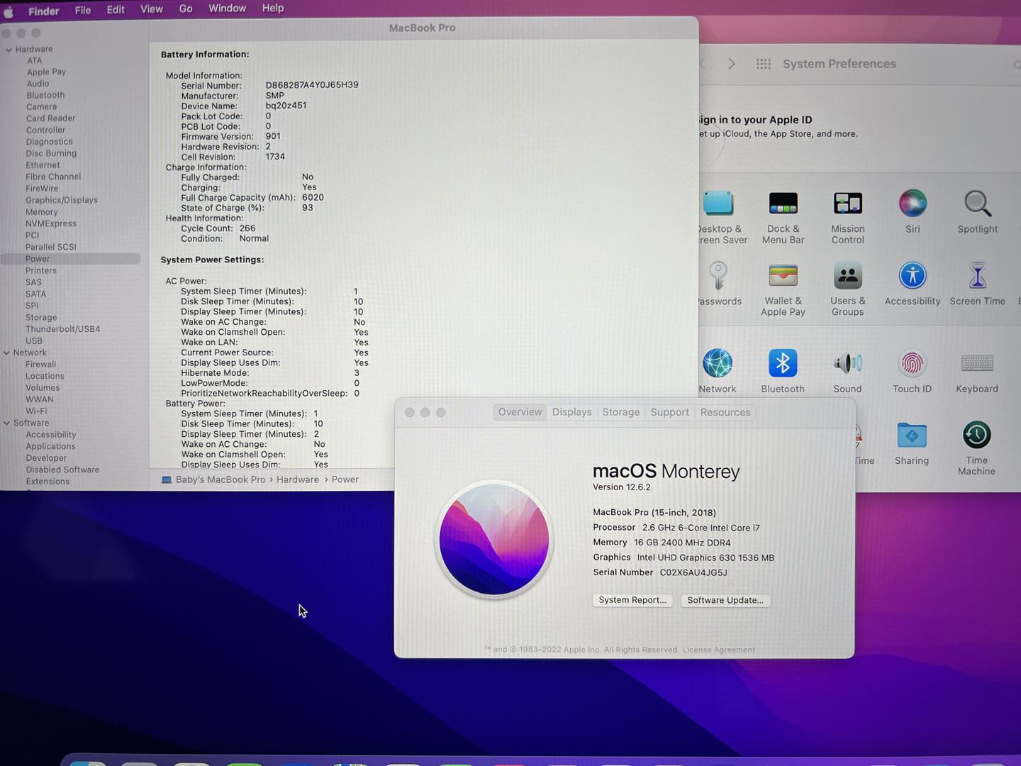Screen dimensions: 1021x766
Task: Click the Software Update button
Action: [x=725, y=600]
